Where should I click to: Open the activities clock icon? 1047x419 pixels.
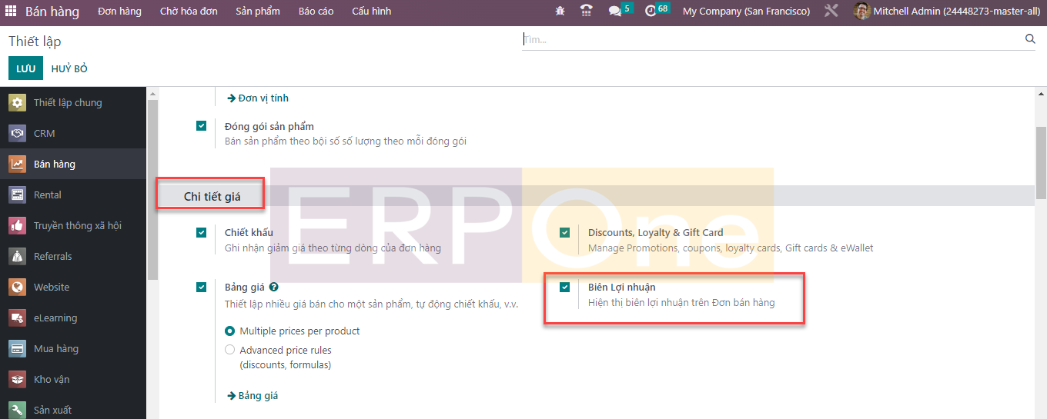(651, 12)
